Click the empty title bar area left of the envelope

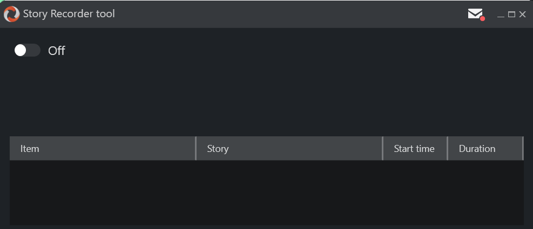click(x=292, y=14)
